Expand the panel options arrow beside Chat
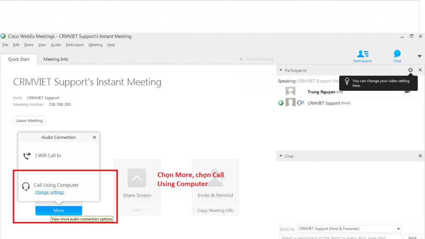425x239 pixels. (420, 56)
